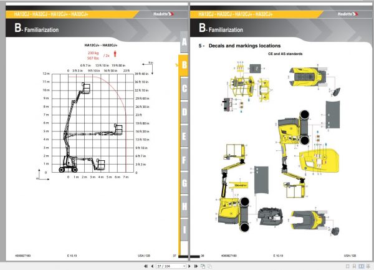This screenshot has height=270, width=374.
Task: Click the yellow side cover panel diagram
Action: click(x=319, y=160)
